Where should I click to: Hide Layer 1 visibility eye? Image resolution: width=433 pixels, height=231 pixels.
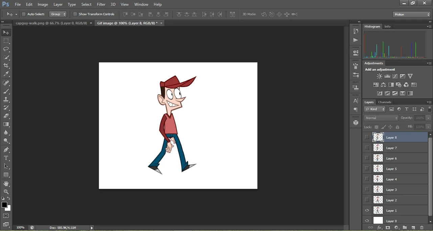click(367, 211)
